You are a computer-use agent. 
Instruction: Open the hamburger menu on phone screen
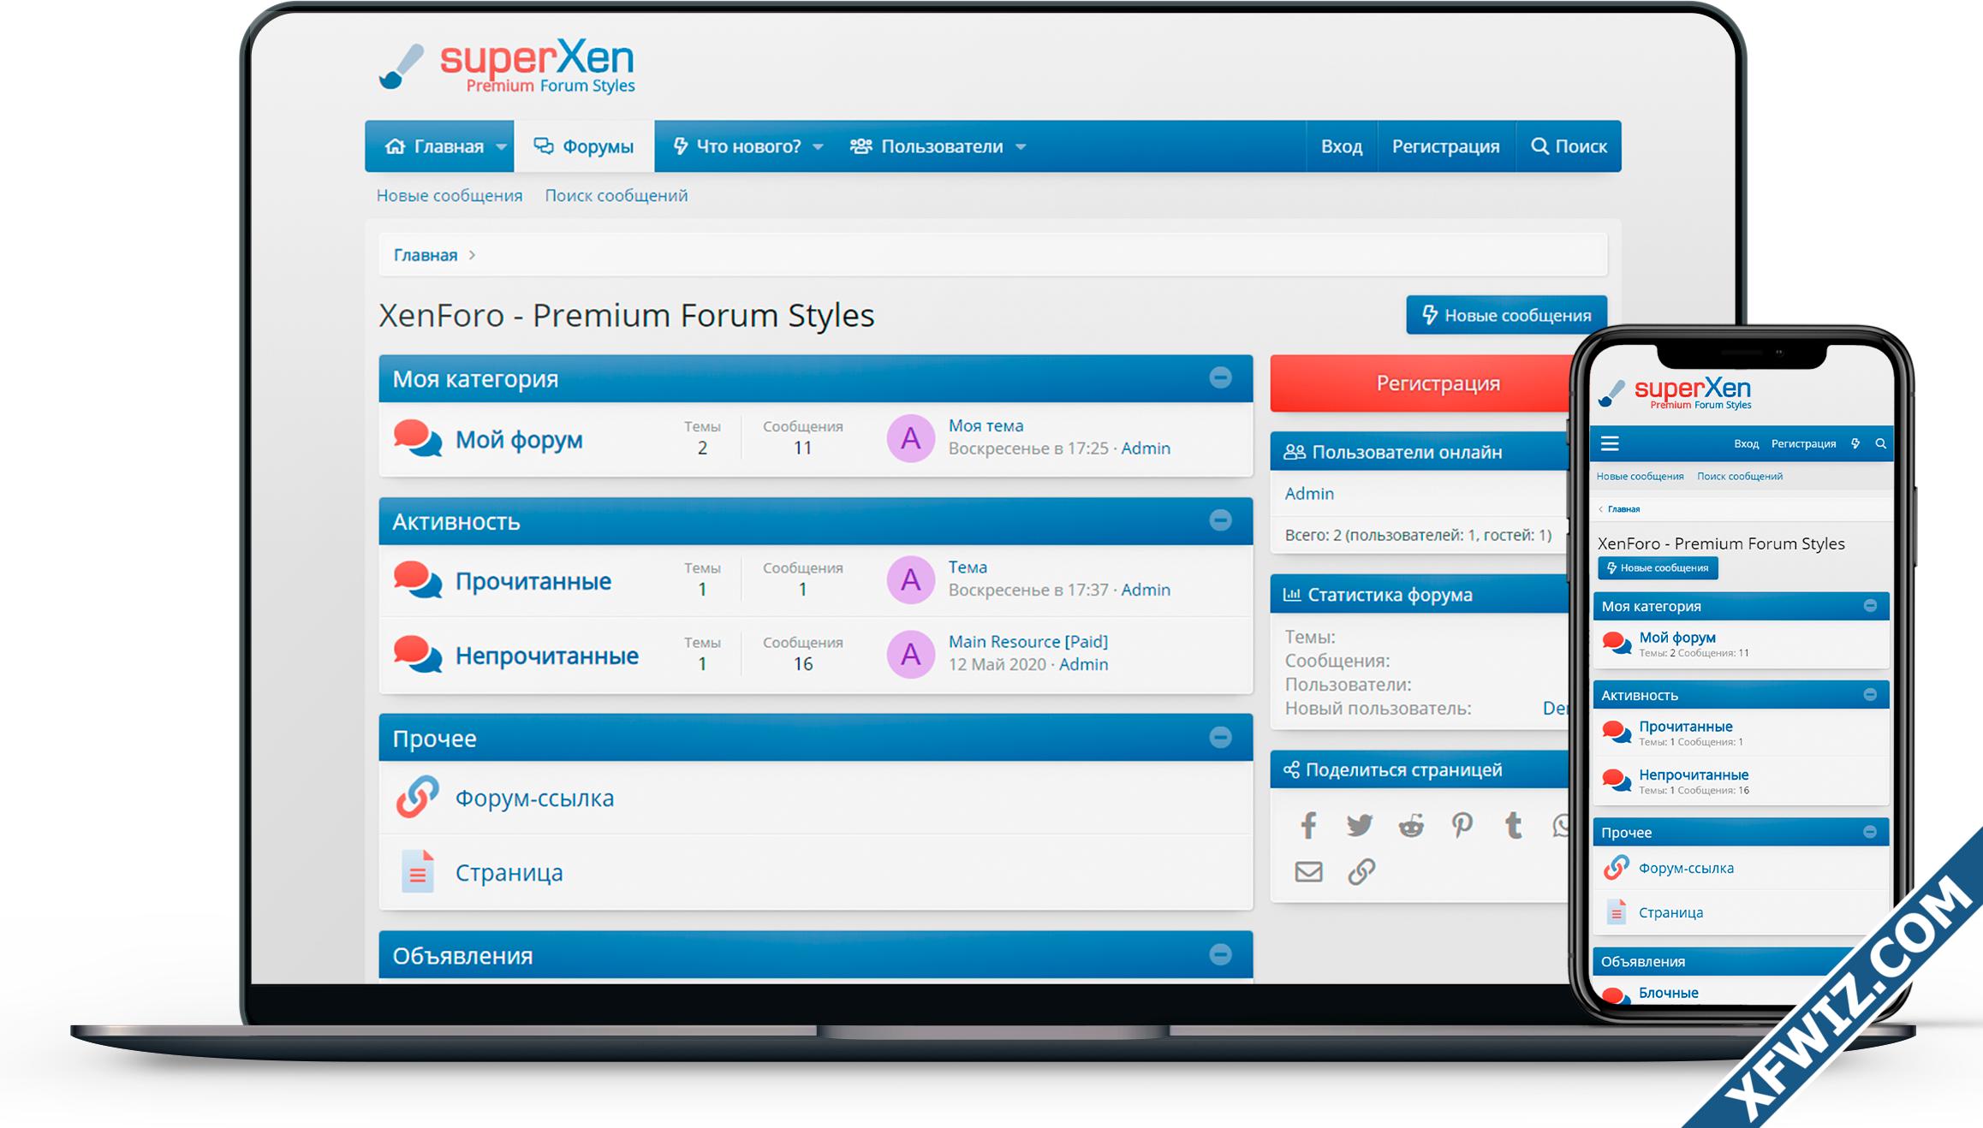tap(1610, 443)
